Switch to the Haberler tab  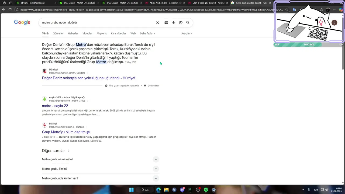[x=73, y=33]
